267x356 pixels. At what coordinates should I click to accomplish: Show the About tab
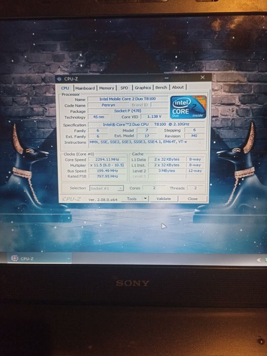tap(177, 87)
